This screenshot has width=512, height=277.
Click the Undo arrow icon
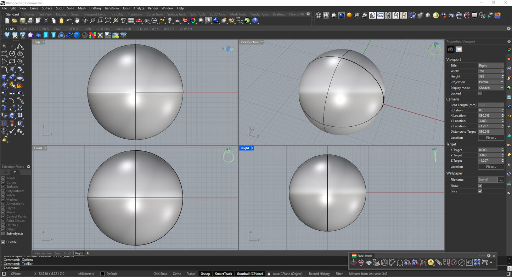(x=69, y=21)
